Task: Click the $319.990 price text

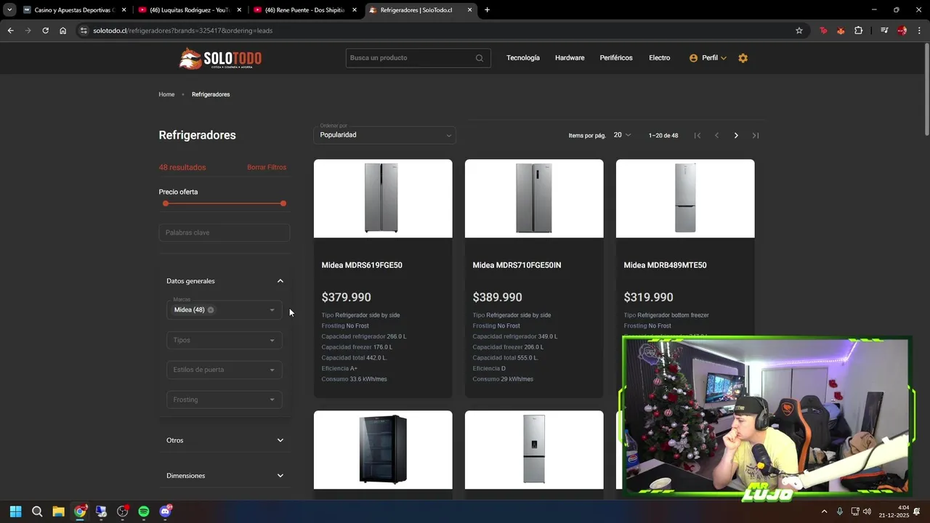Action: [x=649, y=297]
